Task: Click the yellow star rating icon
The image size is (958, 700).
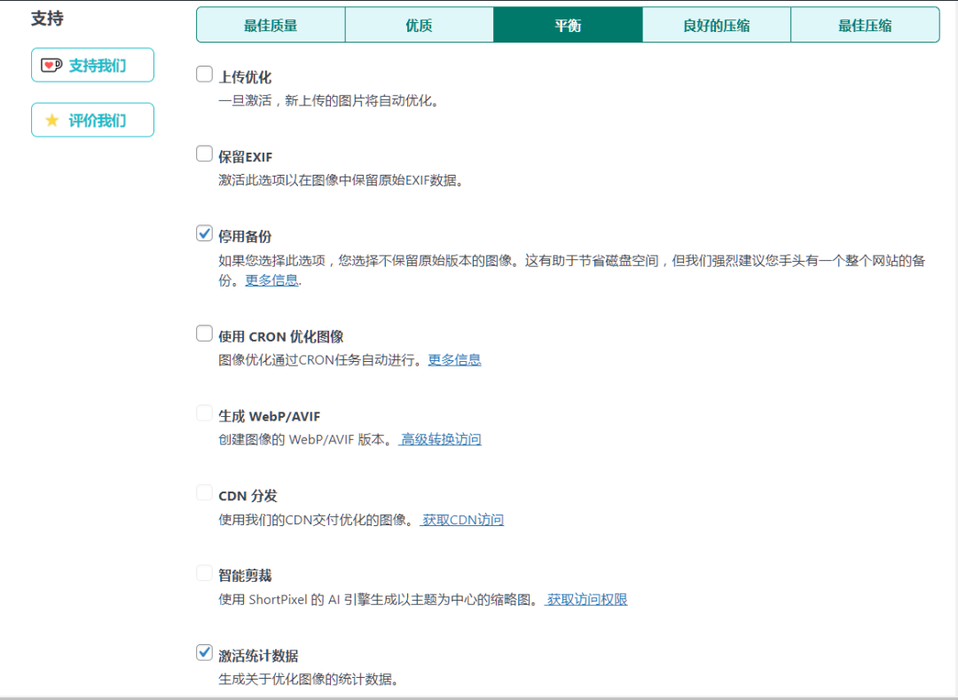Action: click(x=51, y=121)
